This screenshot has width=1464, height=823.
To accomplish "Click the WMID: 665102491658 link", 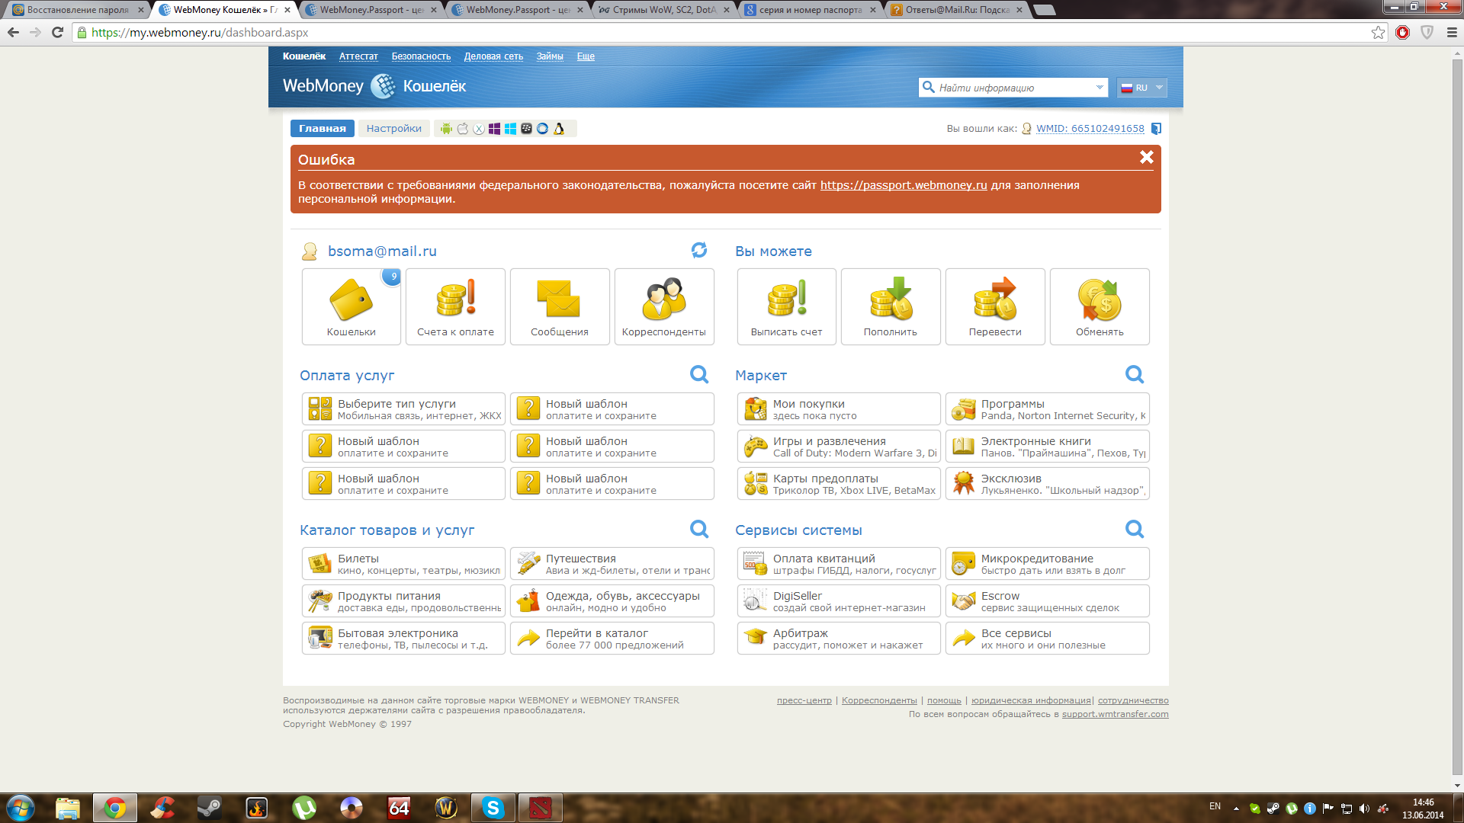I will (x=1090, y=129).
